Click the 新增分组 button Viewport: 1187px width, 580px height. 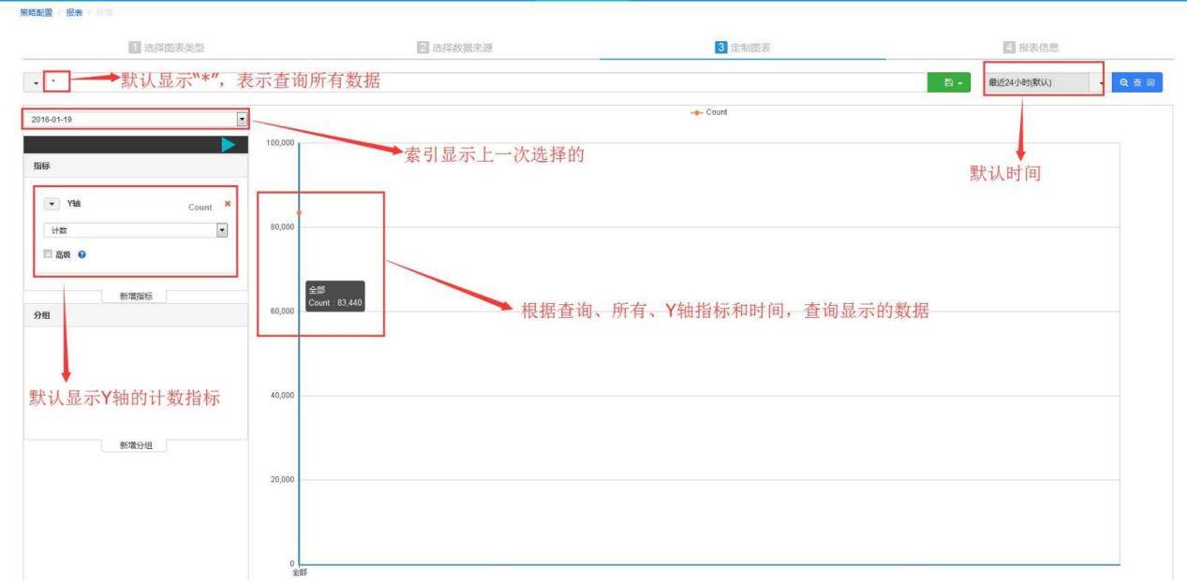tap(136, 445)
